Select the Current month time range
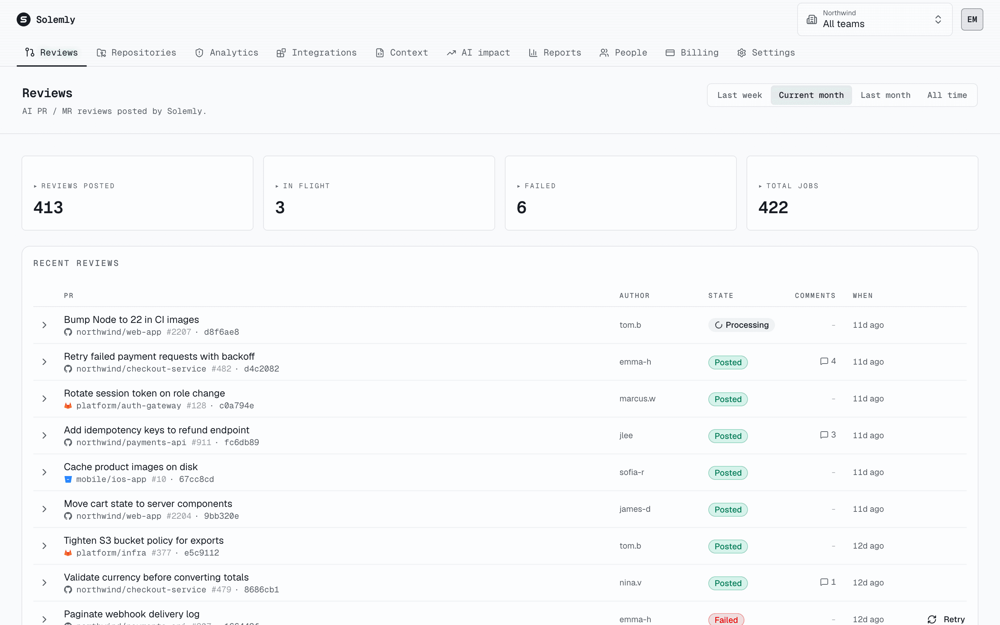This screenshot has height=625, width=1000. [811, 95]
